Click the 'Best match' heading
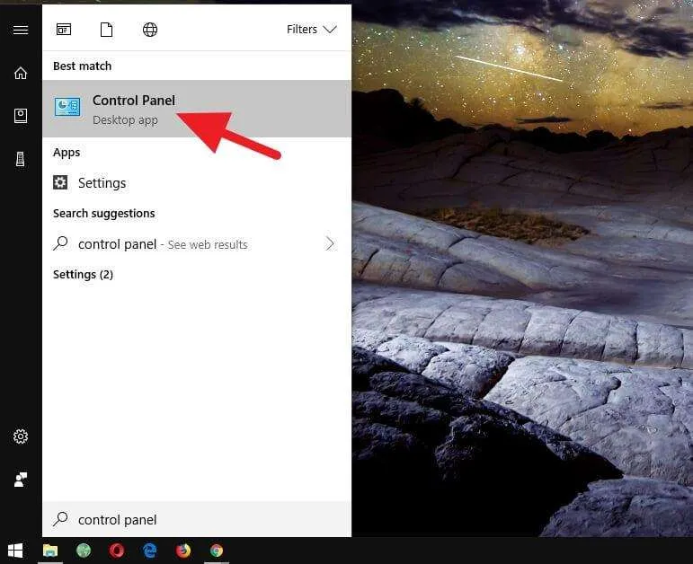Viewport: 693px width, 564px height. [82, 66]
